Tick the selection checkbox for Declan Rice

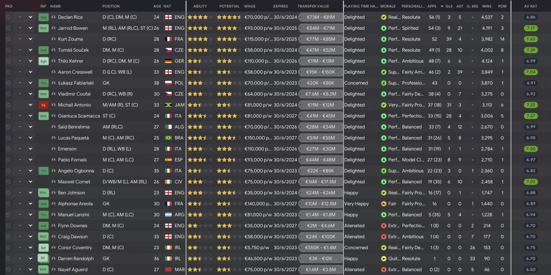8,17
